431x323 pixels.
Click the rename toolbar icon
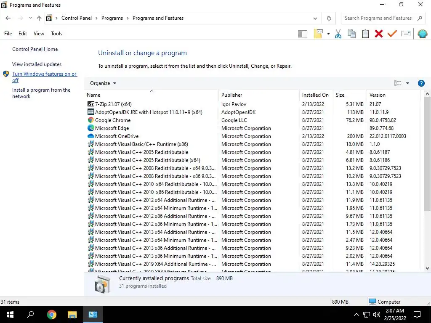coord(406,34)
